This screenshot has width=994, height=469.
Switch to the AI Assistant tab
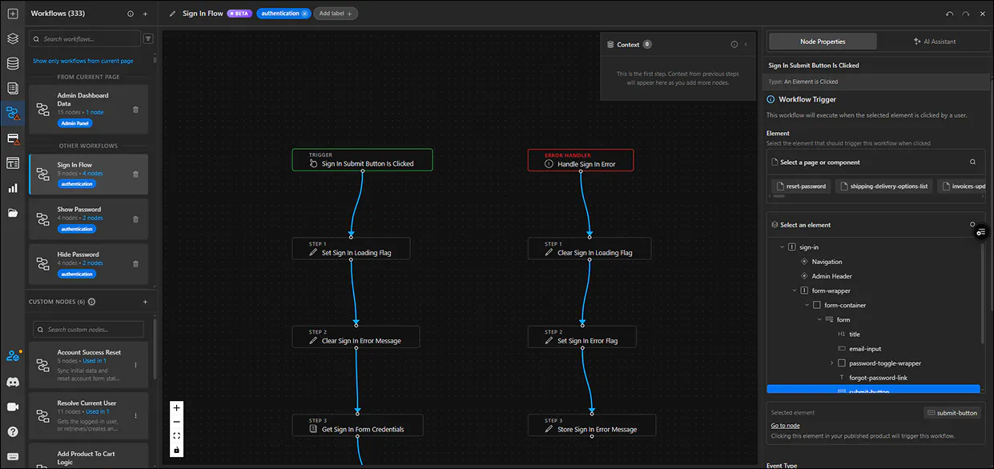pos(934,42)
